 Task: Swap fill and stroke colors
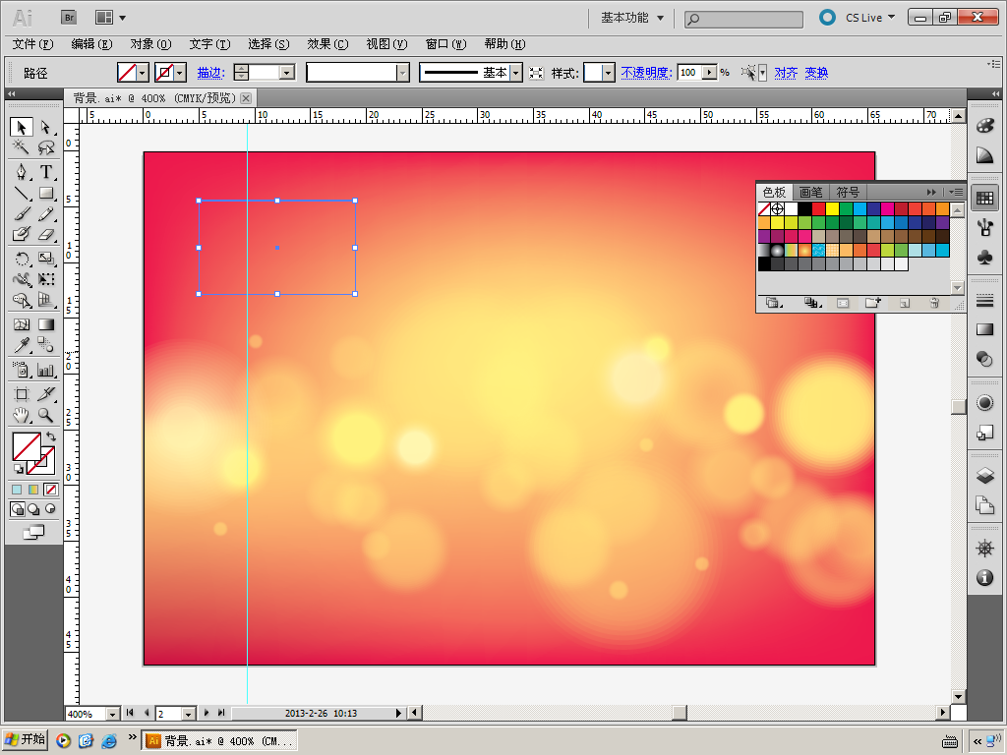pyautogui.click(x=51, y=436)
